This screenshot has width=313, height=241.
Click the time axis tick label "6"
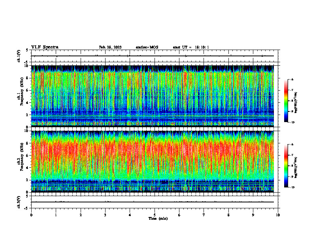click(x=179, y=215)
